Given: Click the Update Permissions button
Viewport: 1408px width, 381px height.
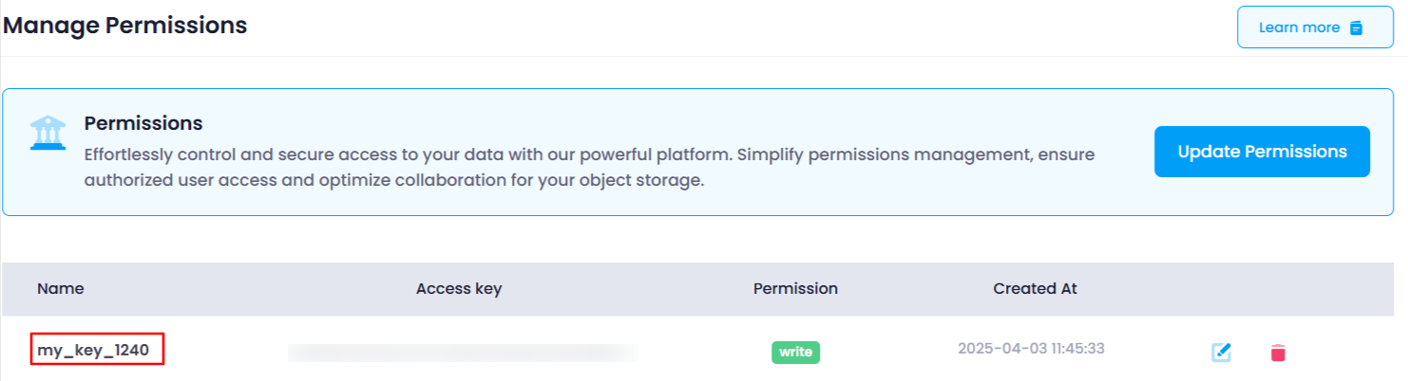Looking at the screenshot, I should point(1262,152).
